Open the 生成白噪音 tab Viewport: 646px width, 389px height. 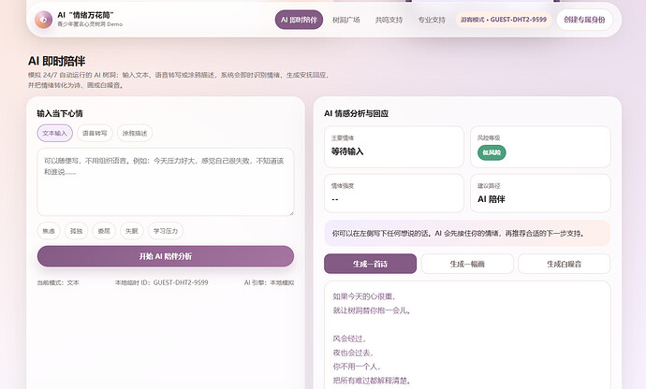[x=564, y=264]
